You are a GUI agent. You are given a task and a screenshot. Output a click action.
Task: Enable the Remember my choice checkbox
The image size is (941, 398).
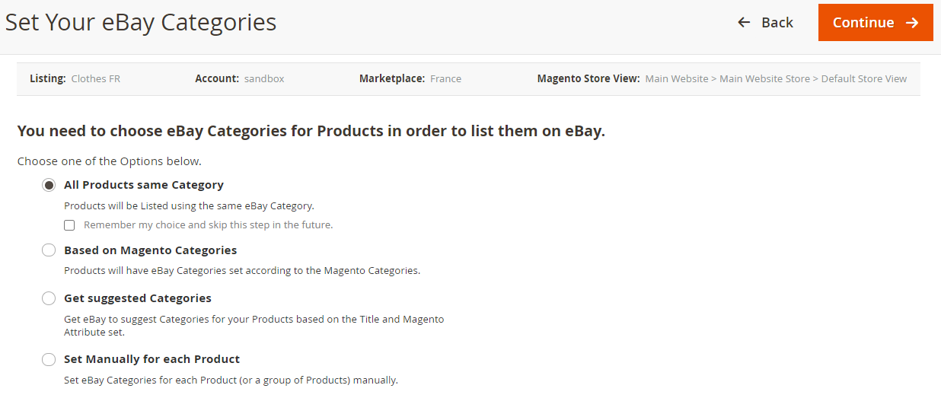coord(69,225)
